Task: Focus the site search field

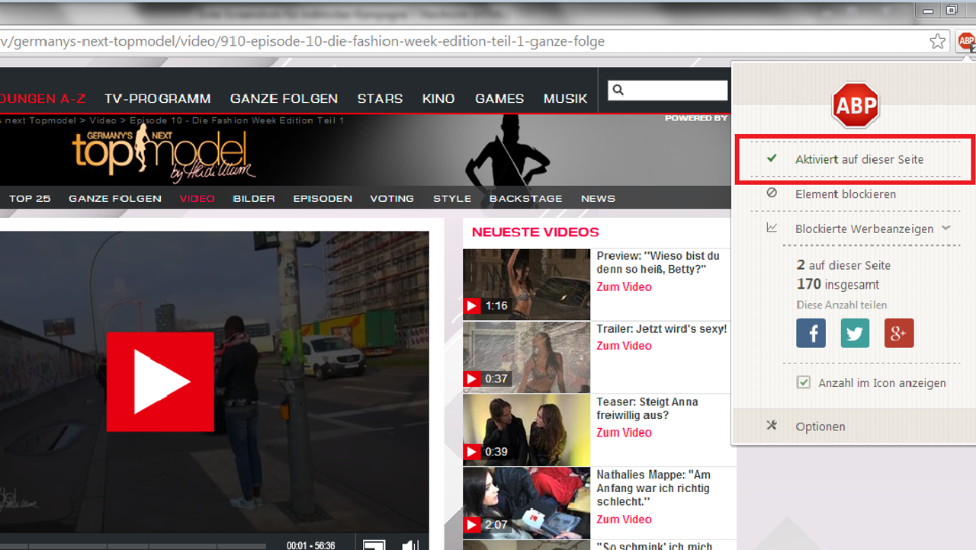Action: pyautogui.click(x=668, y=90)
